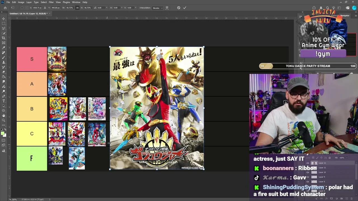Select the Clone Stamp tool

click(4, 62)
